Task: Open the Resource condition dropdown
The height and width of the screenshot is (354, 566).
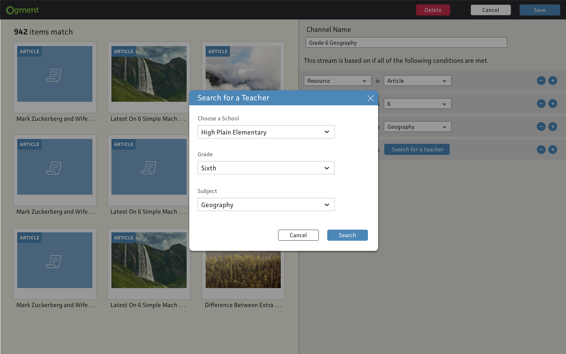Action: tap(337, 81)
